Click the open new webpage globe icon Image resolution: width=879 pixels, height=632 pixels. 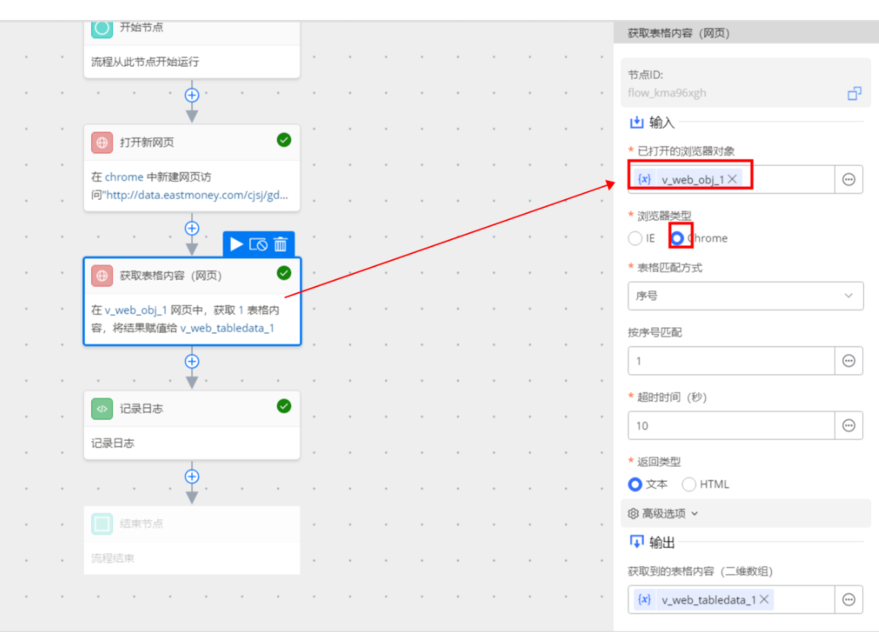tap(102, 143)
